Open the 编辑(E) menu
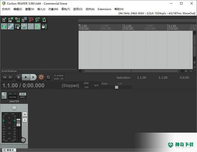197x152 pixels. [x=18, y=9]
